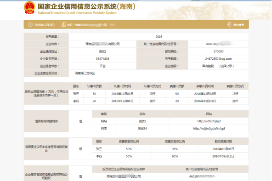The image size is (272, 181).
Task: Click the underlined 企业通信地址 label
Action: pyautogui.click(x=50, y=51)
